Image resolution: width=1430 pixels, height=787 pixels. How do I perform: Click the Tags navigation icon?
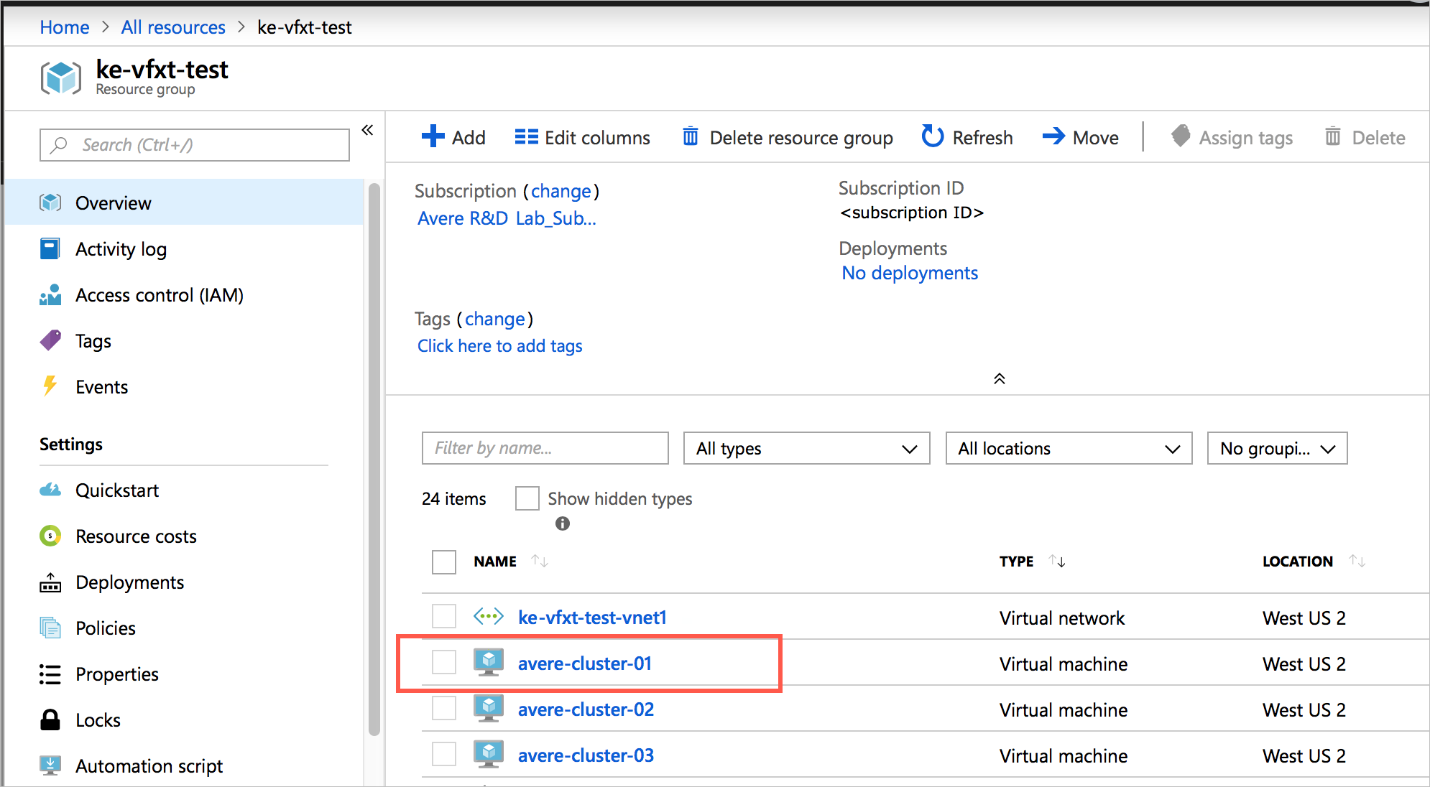click(52, 341)
